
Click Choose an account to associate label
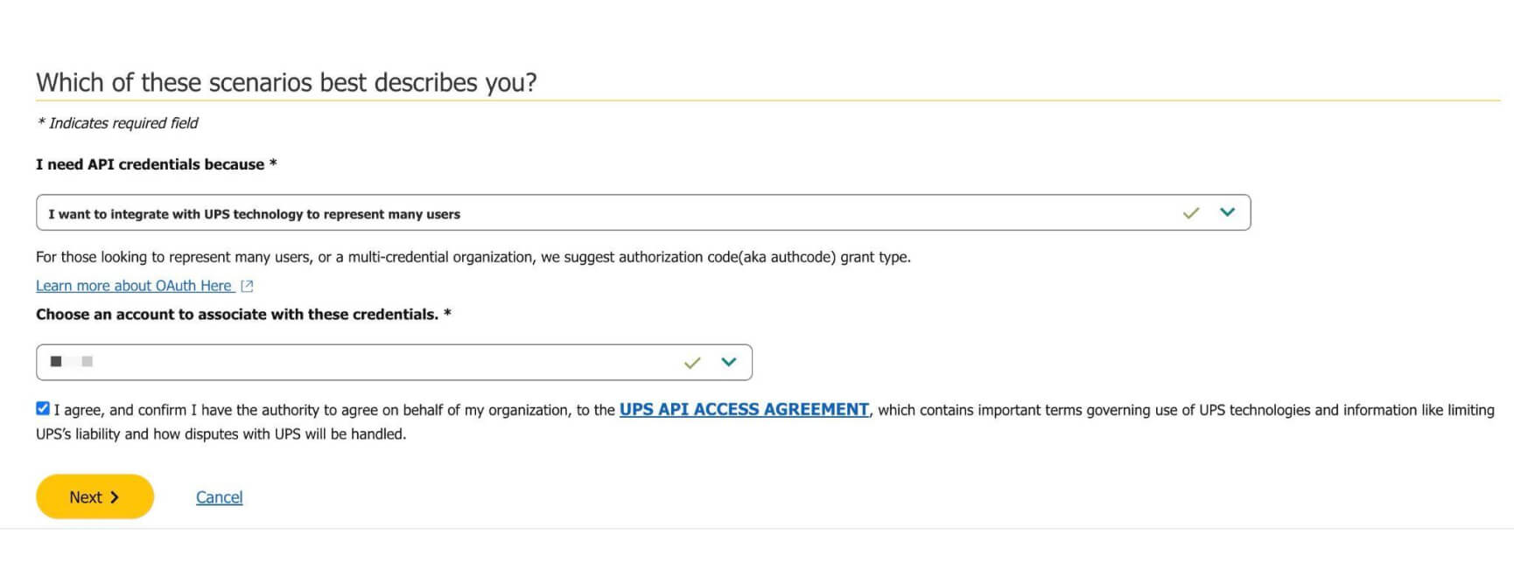coord(243,314)
